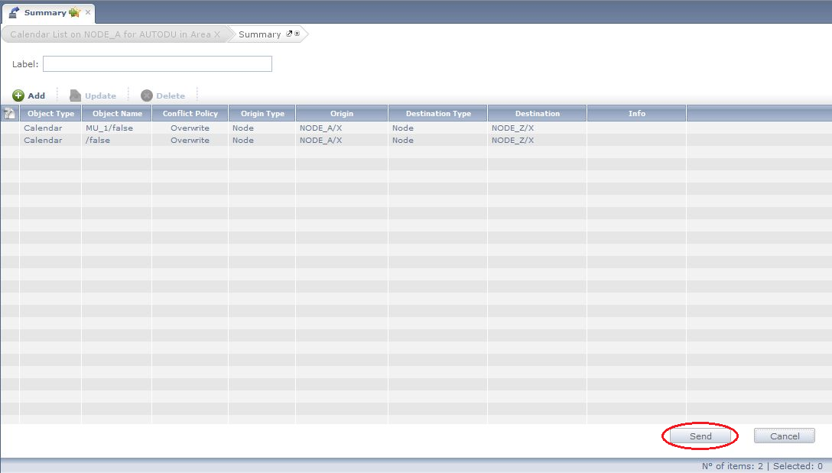832x473 pixels.
Task: Click the disabled Delete icon
Action: [x=146, y=95]
